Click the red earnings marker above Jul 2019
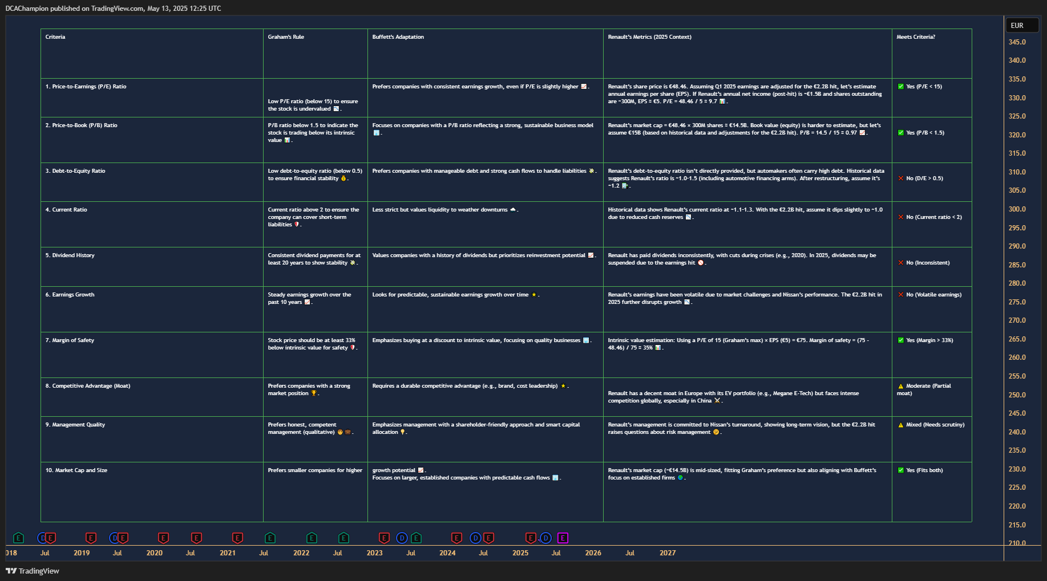 click(123, 538)
